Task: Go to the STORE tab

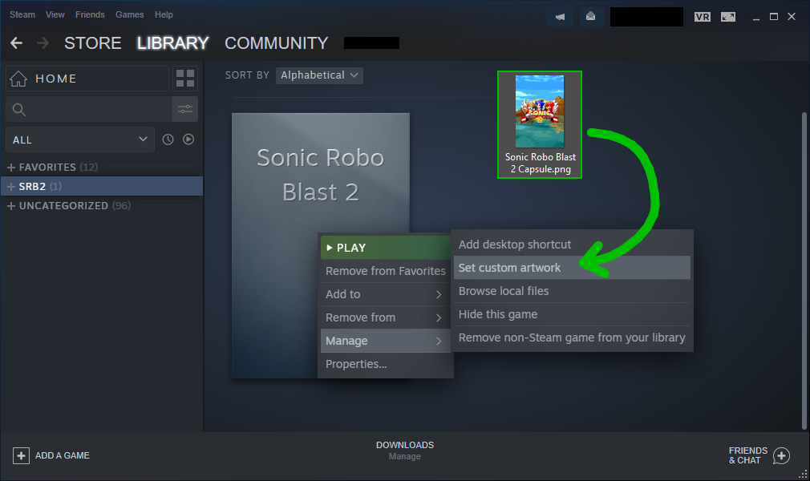Action: [93, 42]
